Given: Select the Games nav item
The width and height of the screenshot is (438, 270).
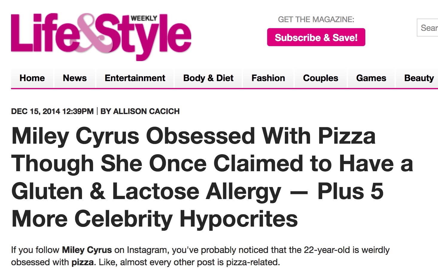Looking at the screenshot, I should [371, 78].
